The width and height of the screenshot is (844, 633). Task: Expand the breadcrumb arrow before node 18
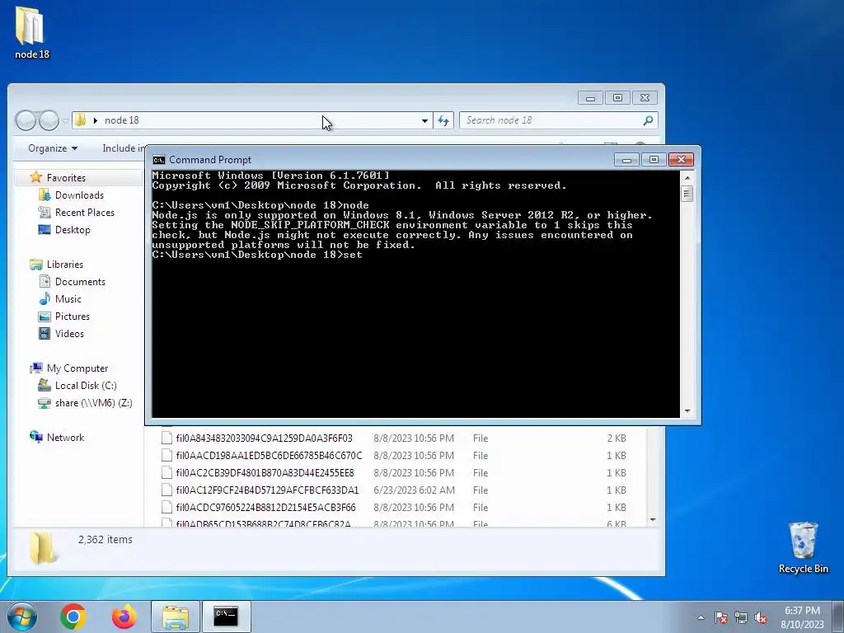[x=96, y=120]
